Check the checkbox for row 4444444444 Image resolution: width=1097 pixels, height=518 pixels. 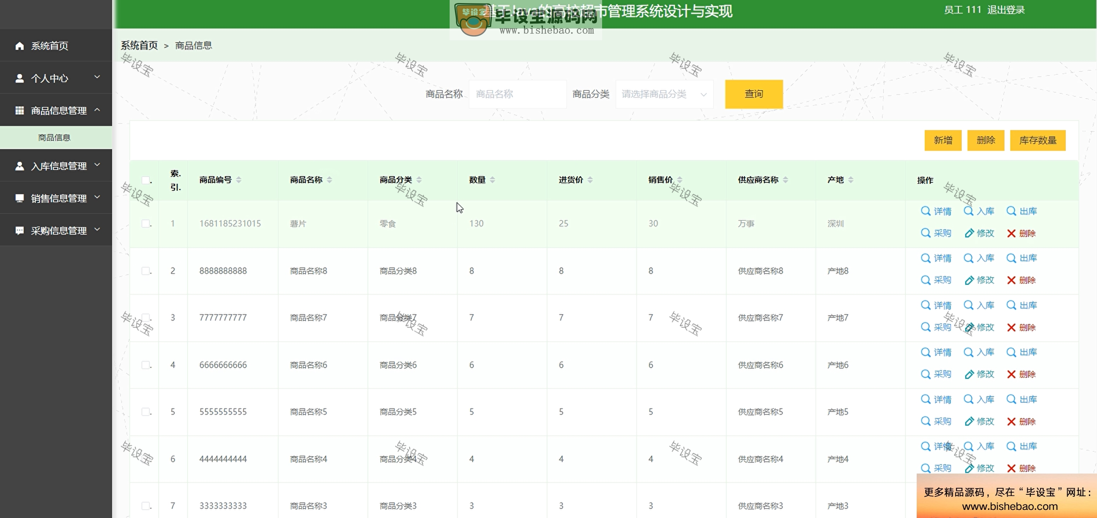(145, 459)
